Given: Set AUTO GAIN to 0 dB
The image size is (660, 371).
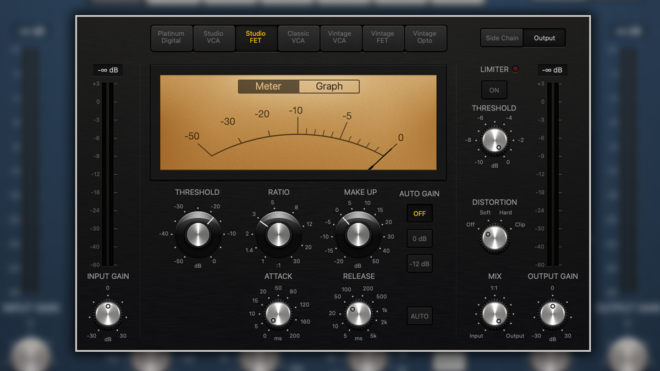Looking at the screenshot, I should click(419, 238).
